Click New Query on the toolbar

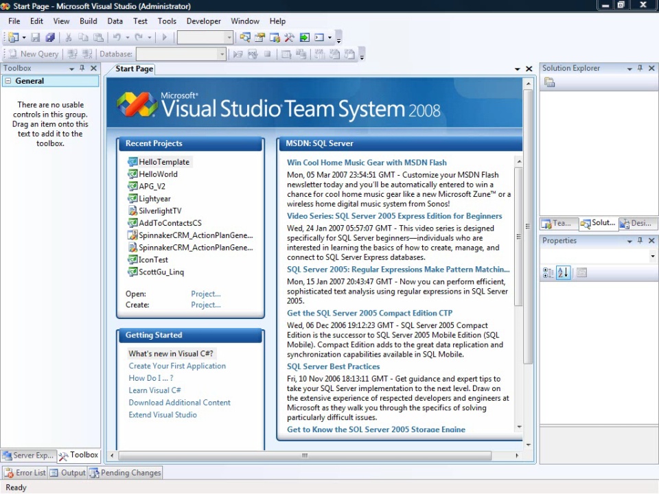point(33,54)
